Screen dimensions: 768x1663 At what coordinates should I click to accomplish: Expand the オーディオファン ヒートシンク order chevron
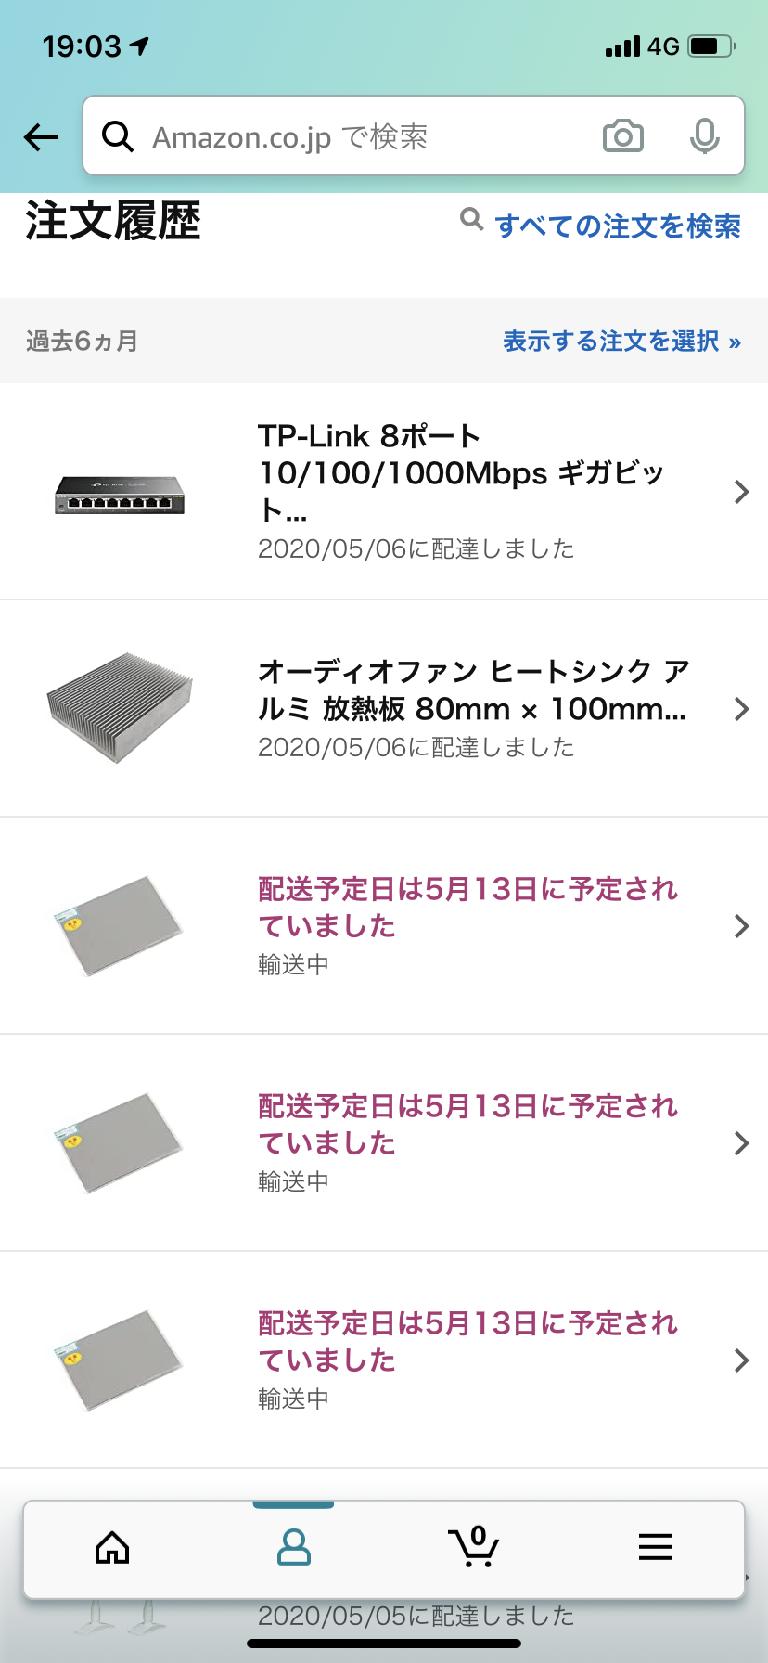point(741,709)
